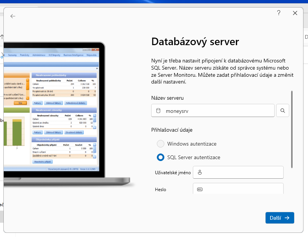This screenshot has height=237, width=308.
Task: Go back using the left arrow
Action: click(13, 16)
